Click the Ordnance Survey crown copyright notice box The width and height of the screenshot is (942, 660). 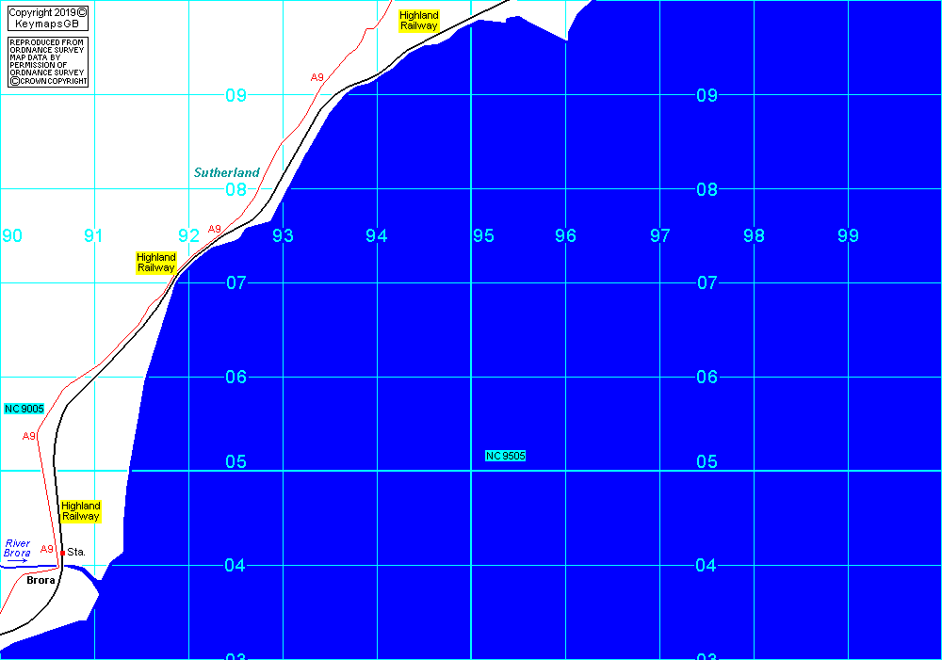click(x=48, y=62)
